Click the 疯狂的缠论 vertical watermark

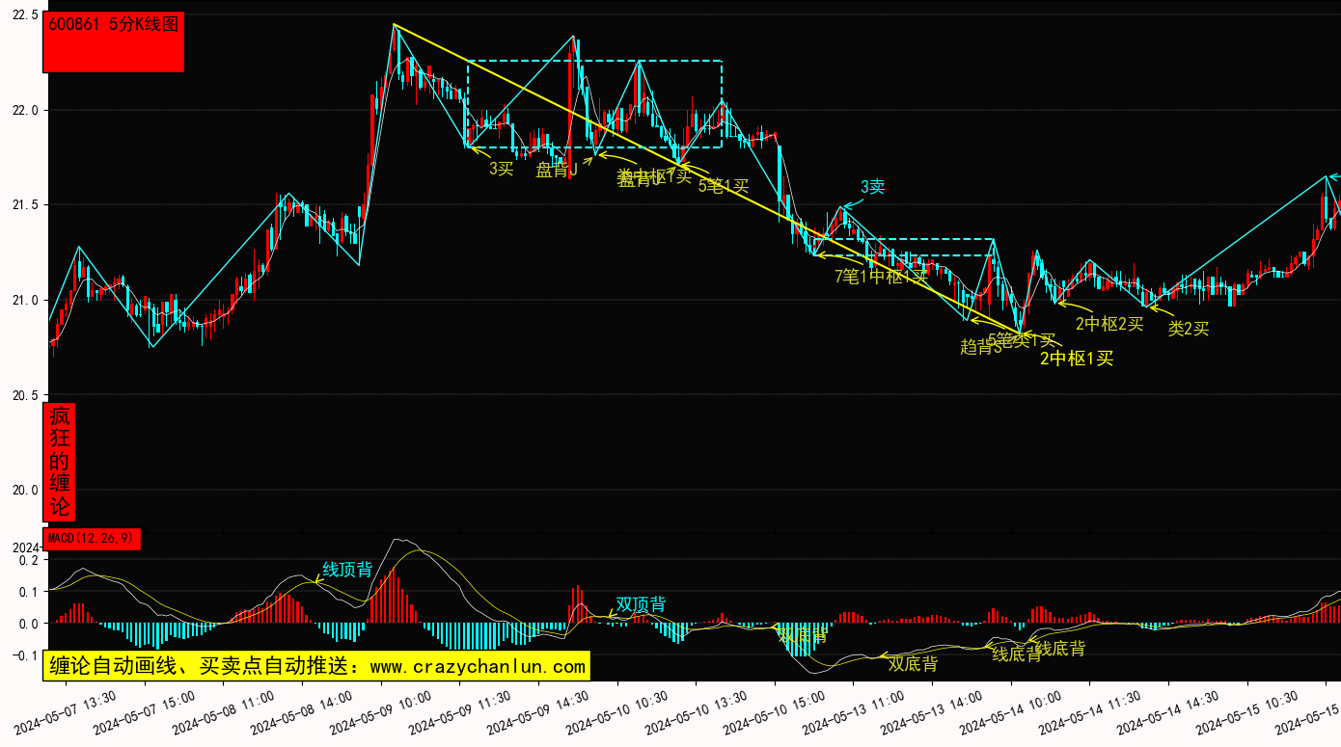[x=60, y=462]
